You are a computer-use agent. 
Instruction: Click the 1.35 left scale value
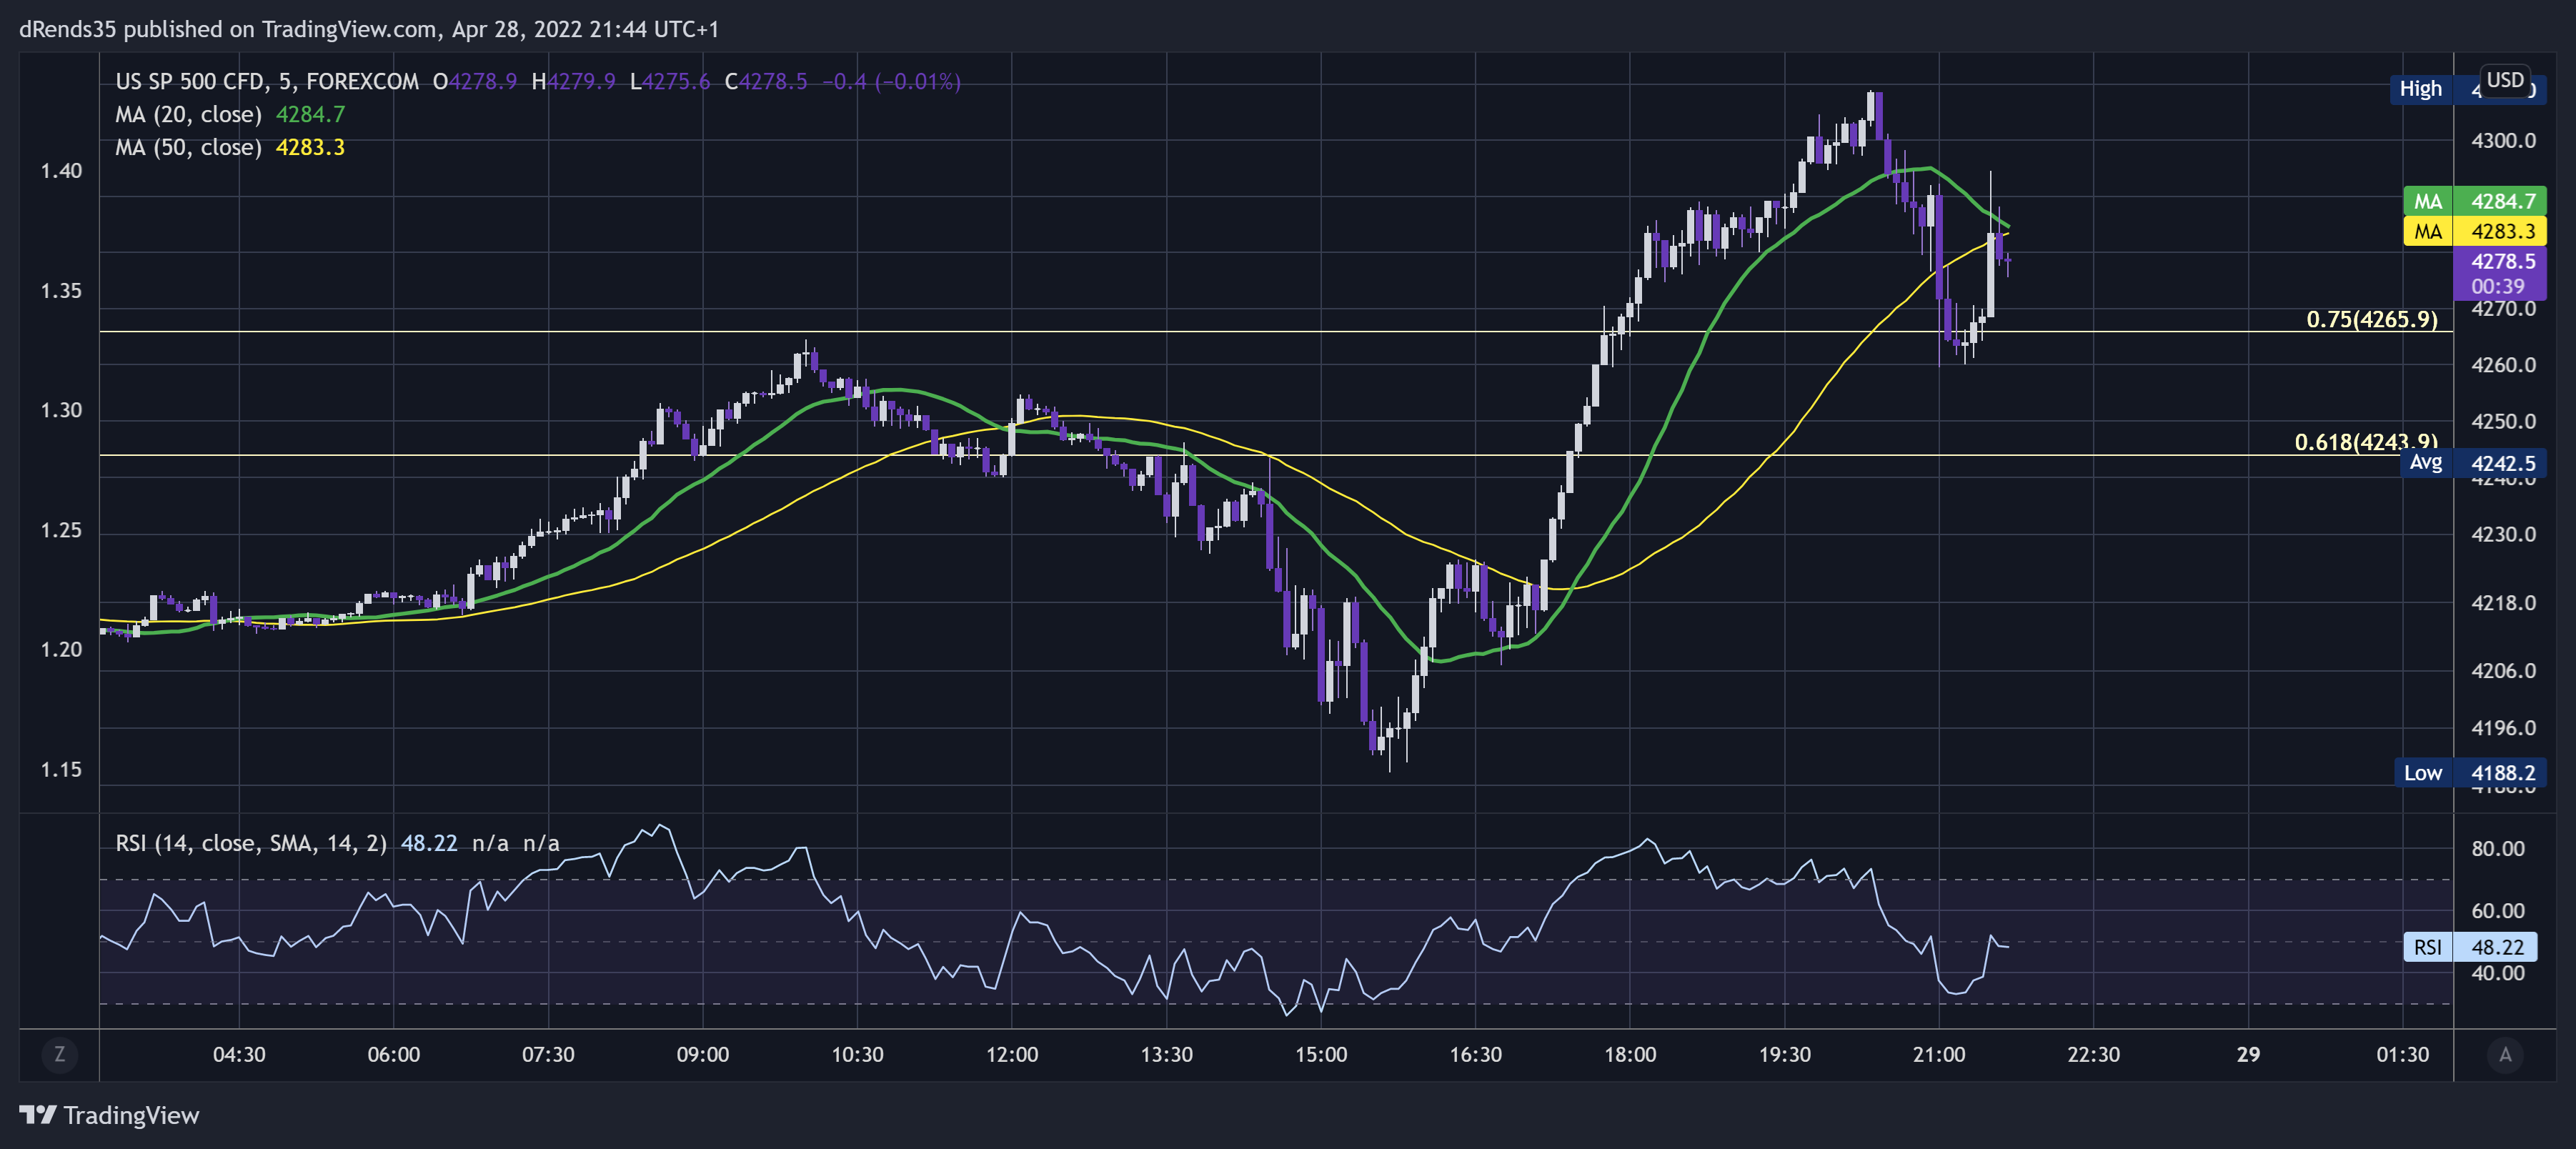[x=61, y=291]
